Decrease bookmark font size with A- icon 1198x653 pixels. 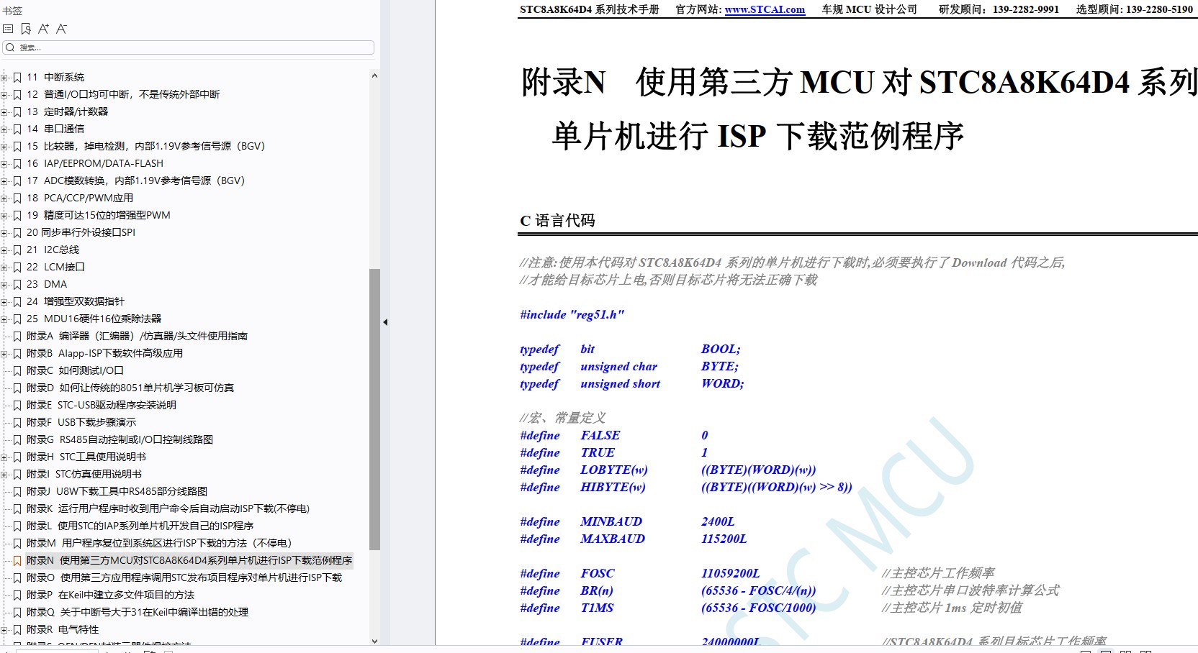tap(61, 29)
